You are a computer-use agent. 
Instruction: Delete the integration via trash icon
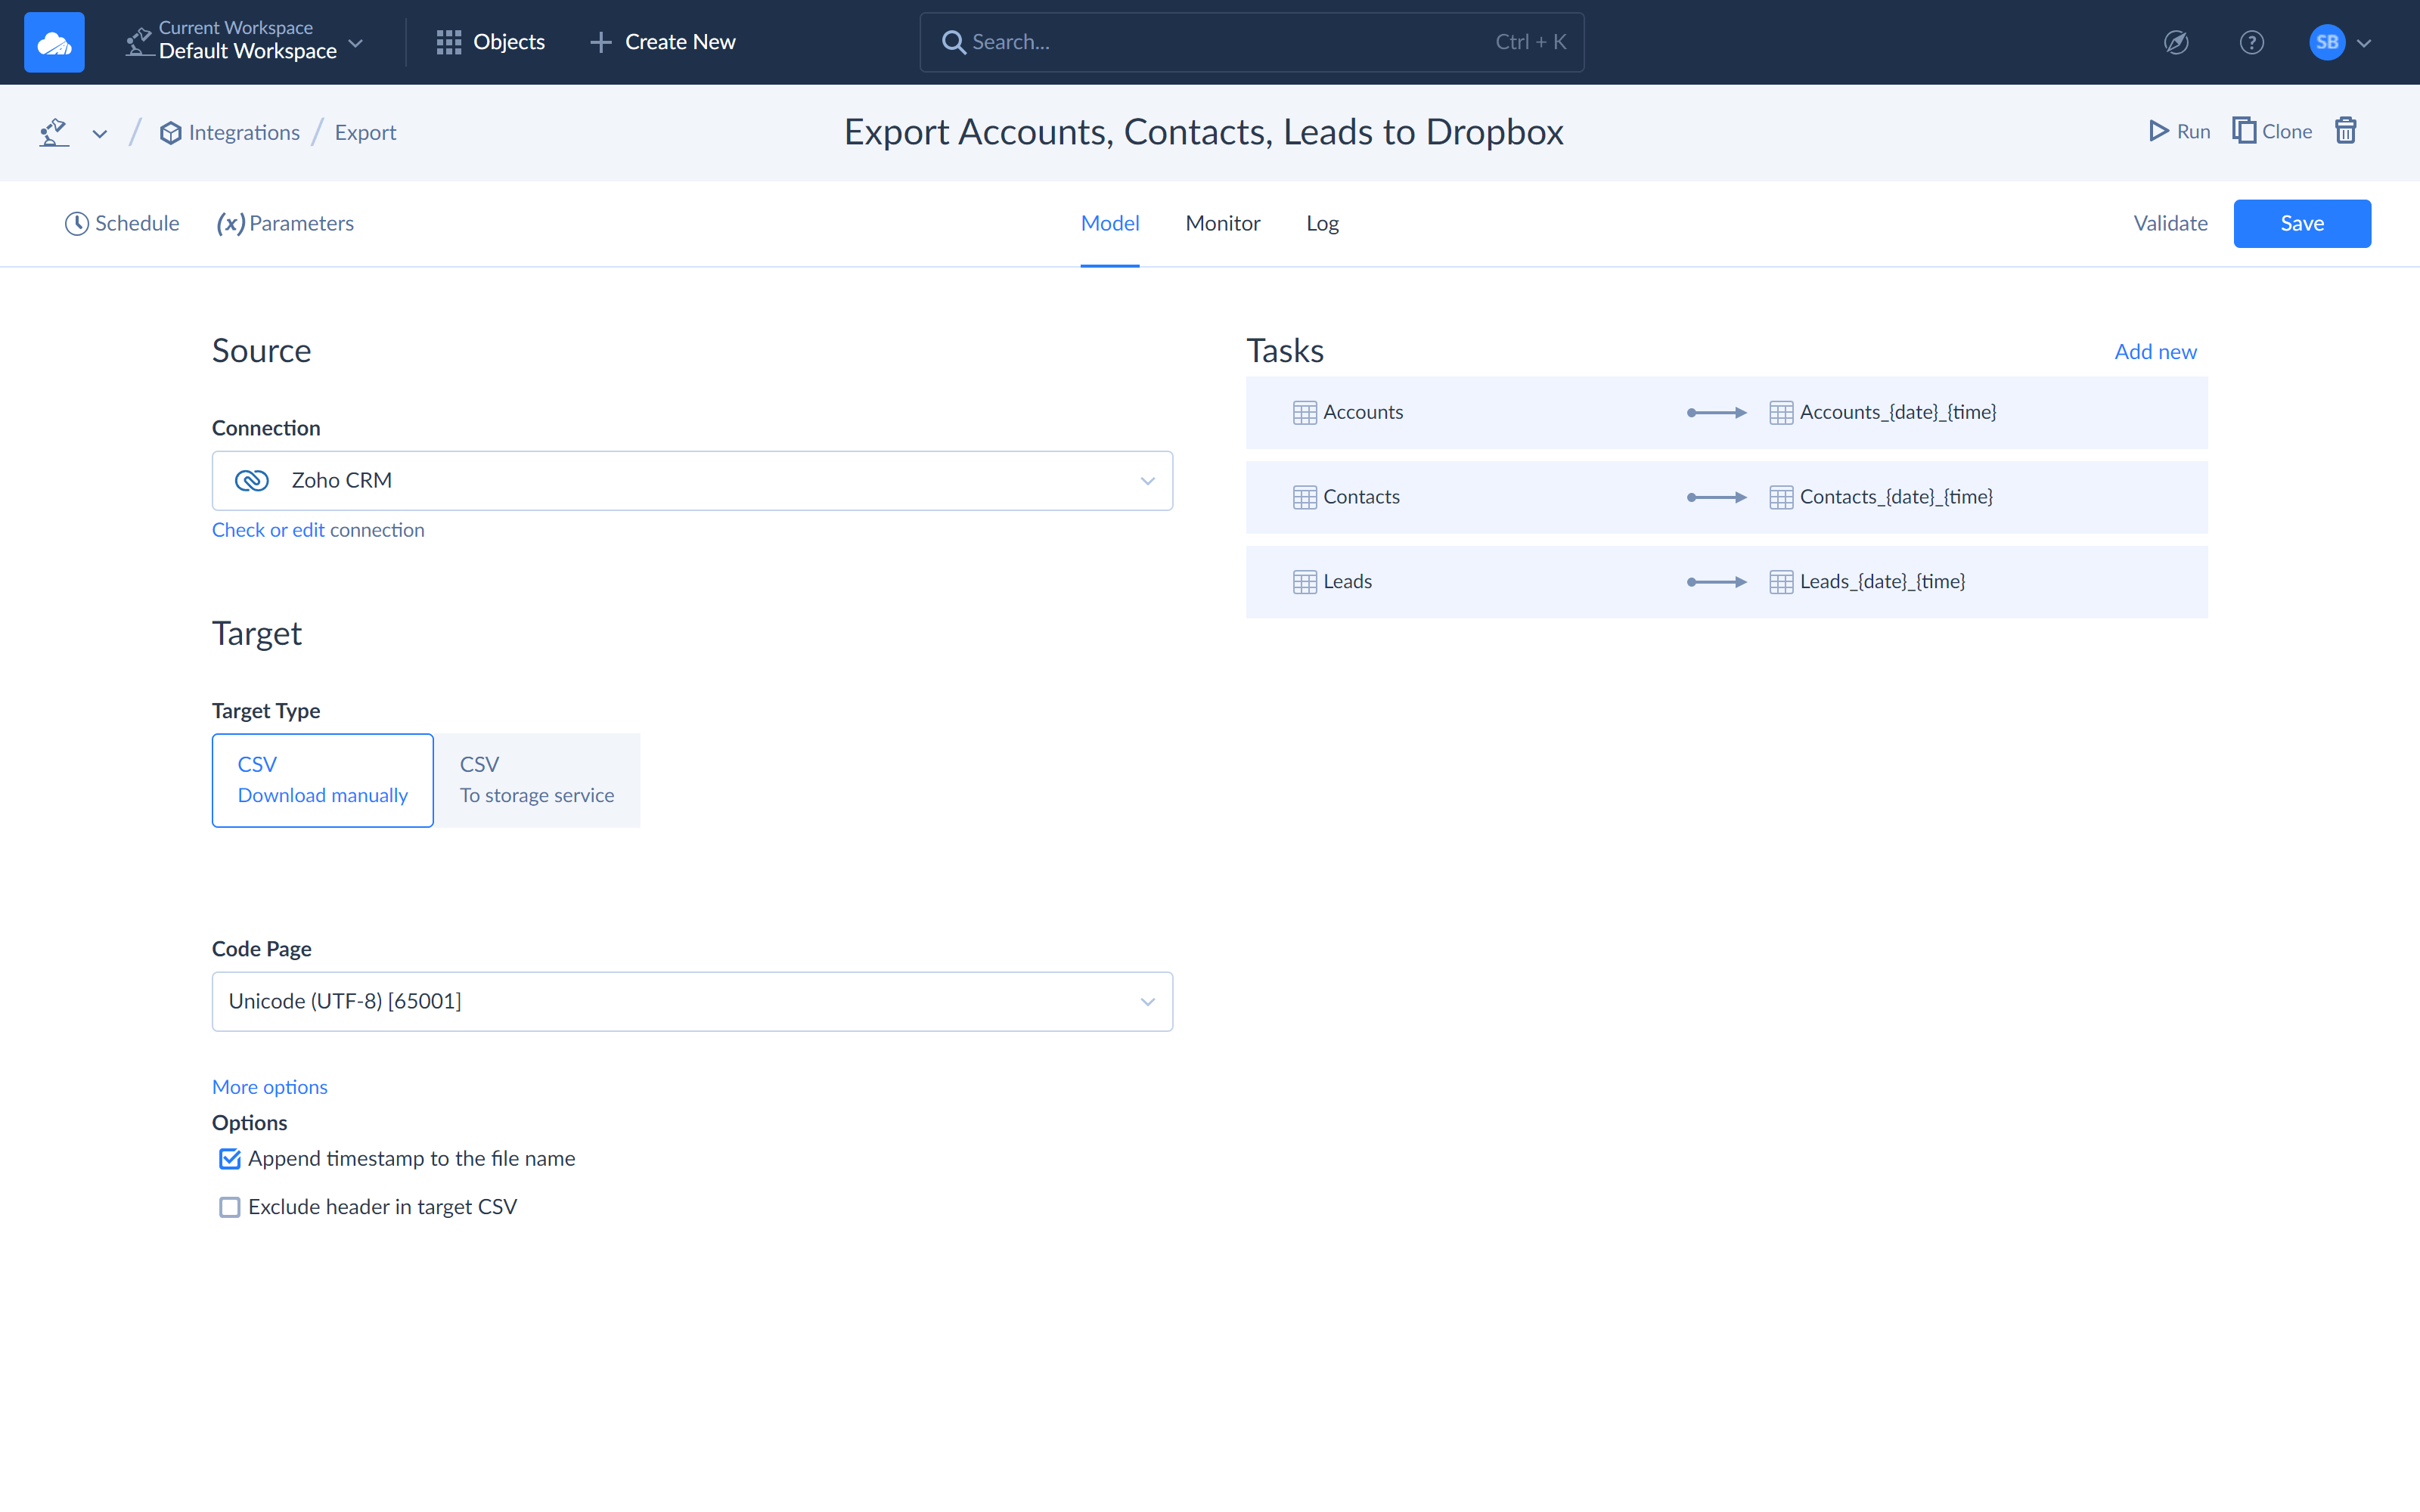point(2346,131)
